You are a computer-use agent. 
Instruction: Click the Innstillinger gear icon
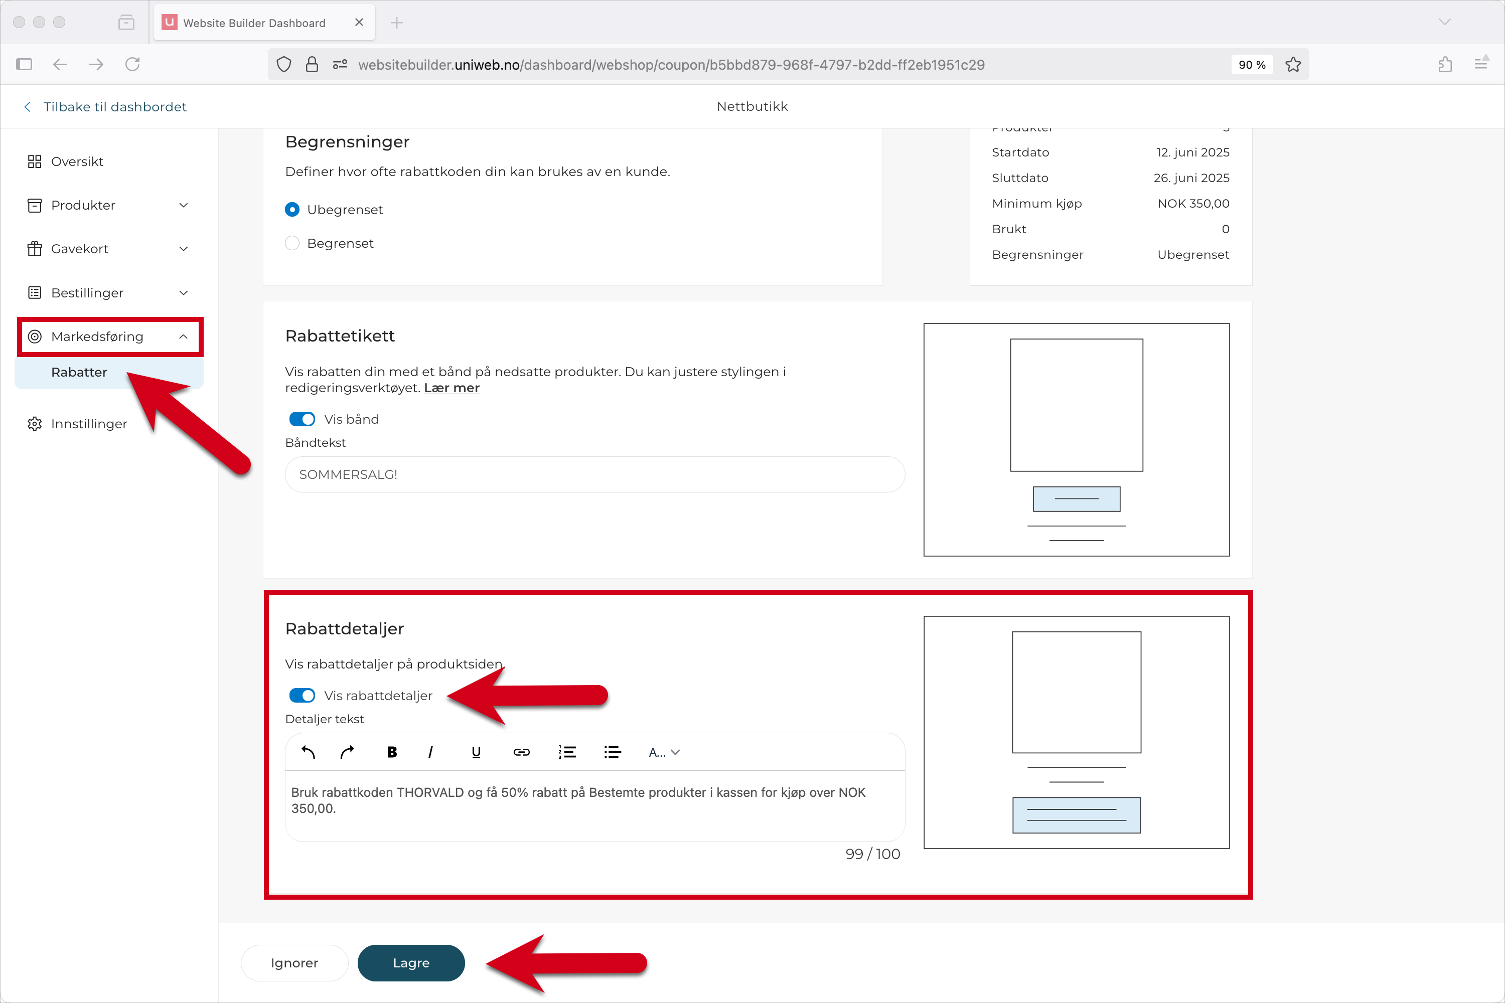[x=35, y=424]
